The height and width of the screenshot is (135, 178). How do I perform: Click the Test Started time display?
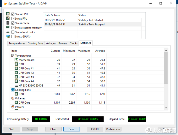pos(88,119)
